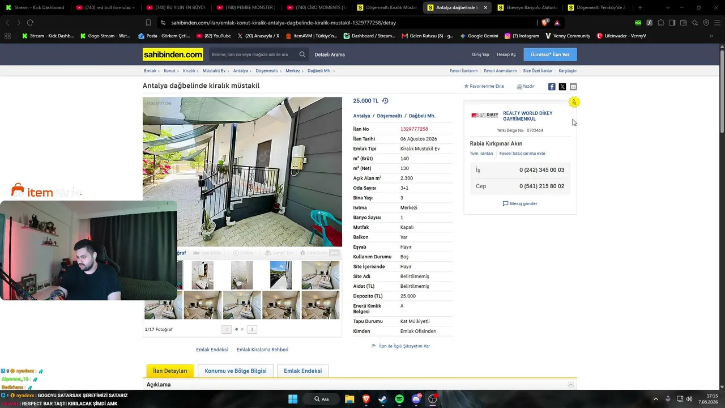Select the İlan Detayları tab
Viewport: 725px width, 408px height.
tap(170, 371)
